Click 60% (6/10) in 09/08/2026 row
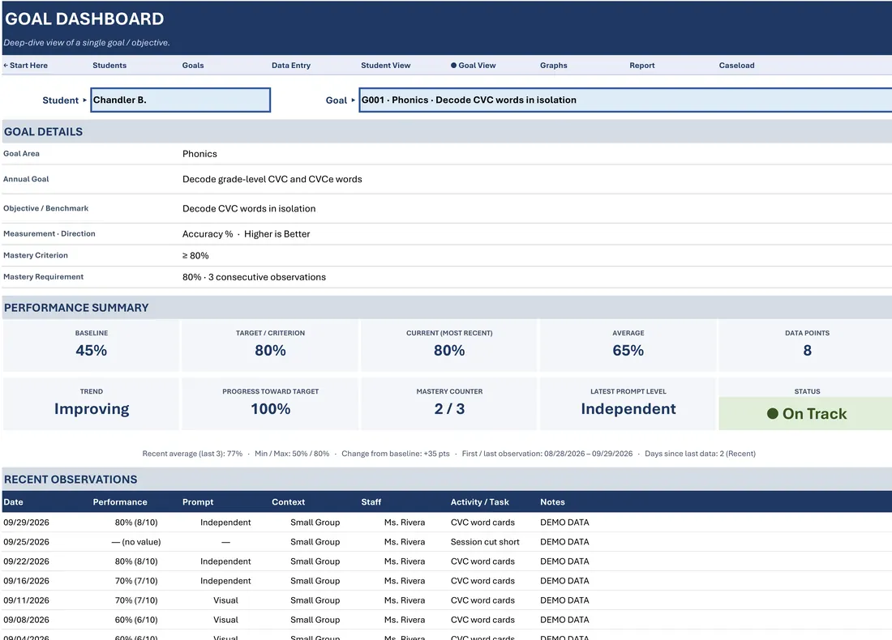The width and height of the screenshot is (892, 640). (x=136, y=620)
